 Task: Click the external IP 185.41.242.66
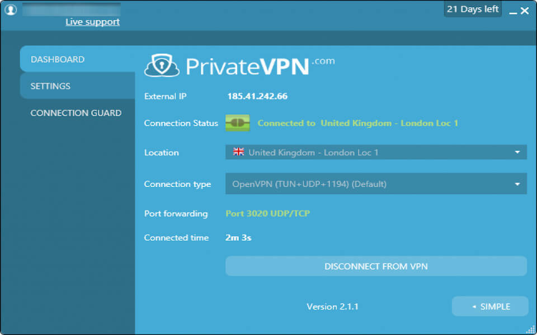click(257, 97)
